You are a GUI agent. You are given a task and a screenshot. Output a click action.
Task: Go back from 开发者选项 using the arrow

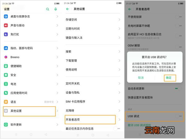tap(130, 9)
